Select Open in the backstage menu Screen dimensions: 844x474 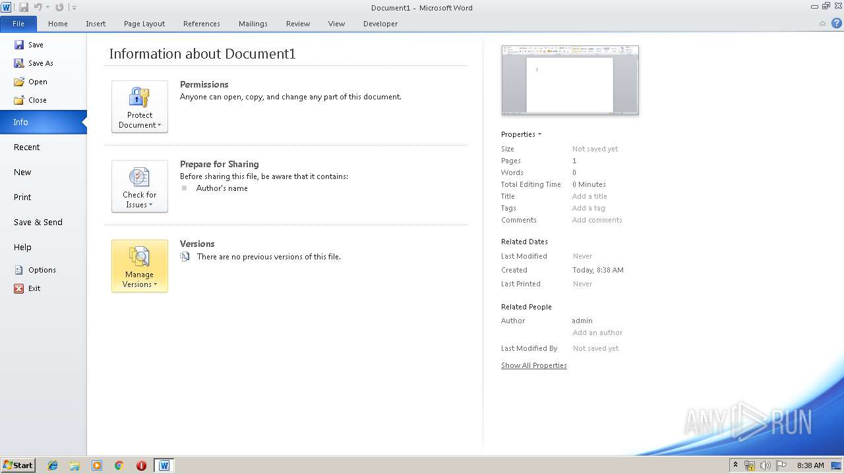point(30,82)
